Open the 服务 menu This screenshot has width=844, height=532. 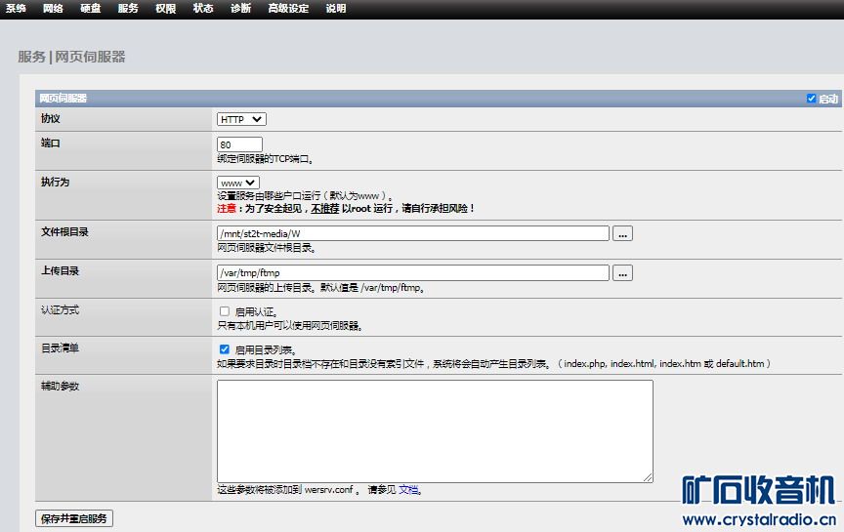tap(128, 8)
